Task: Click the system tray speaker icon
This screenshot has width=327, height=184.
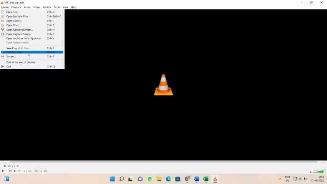Action: click(x=300, y=179)
